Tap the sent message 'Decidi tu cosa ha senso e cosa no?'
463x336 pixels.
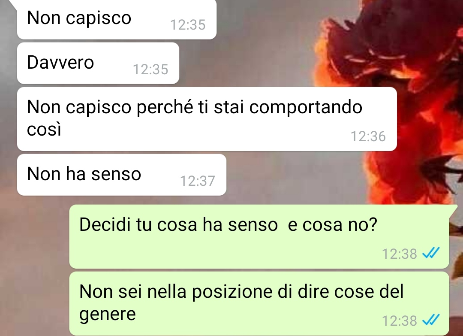259,236
